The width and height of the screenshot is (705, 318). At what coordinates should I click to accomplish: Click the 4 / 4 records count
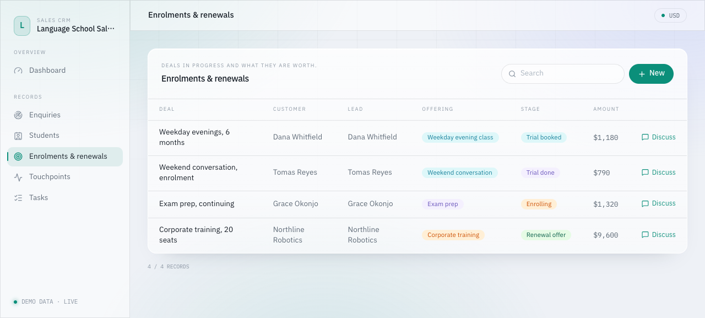coord(169,267)
